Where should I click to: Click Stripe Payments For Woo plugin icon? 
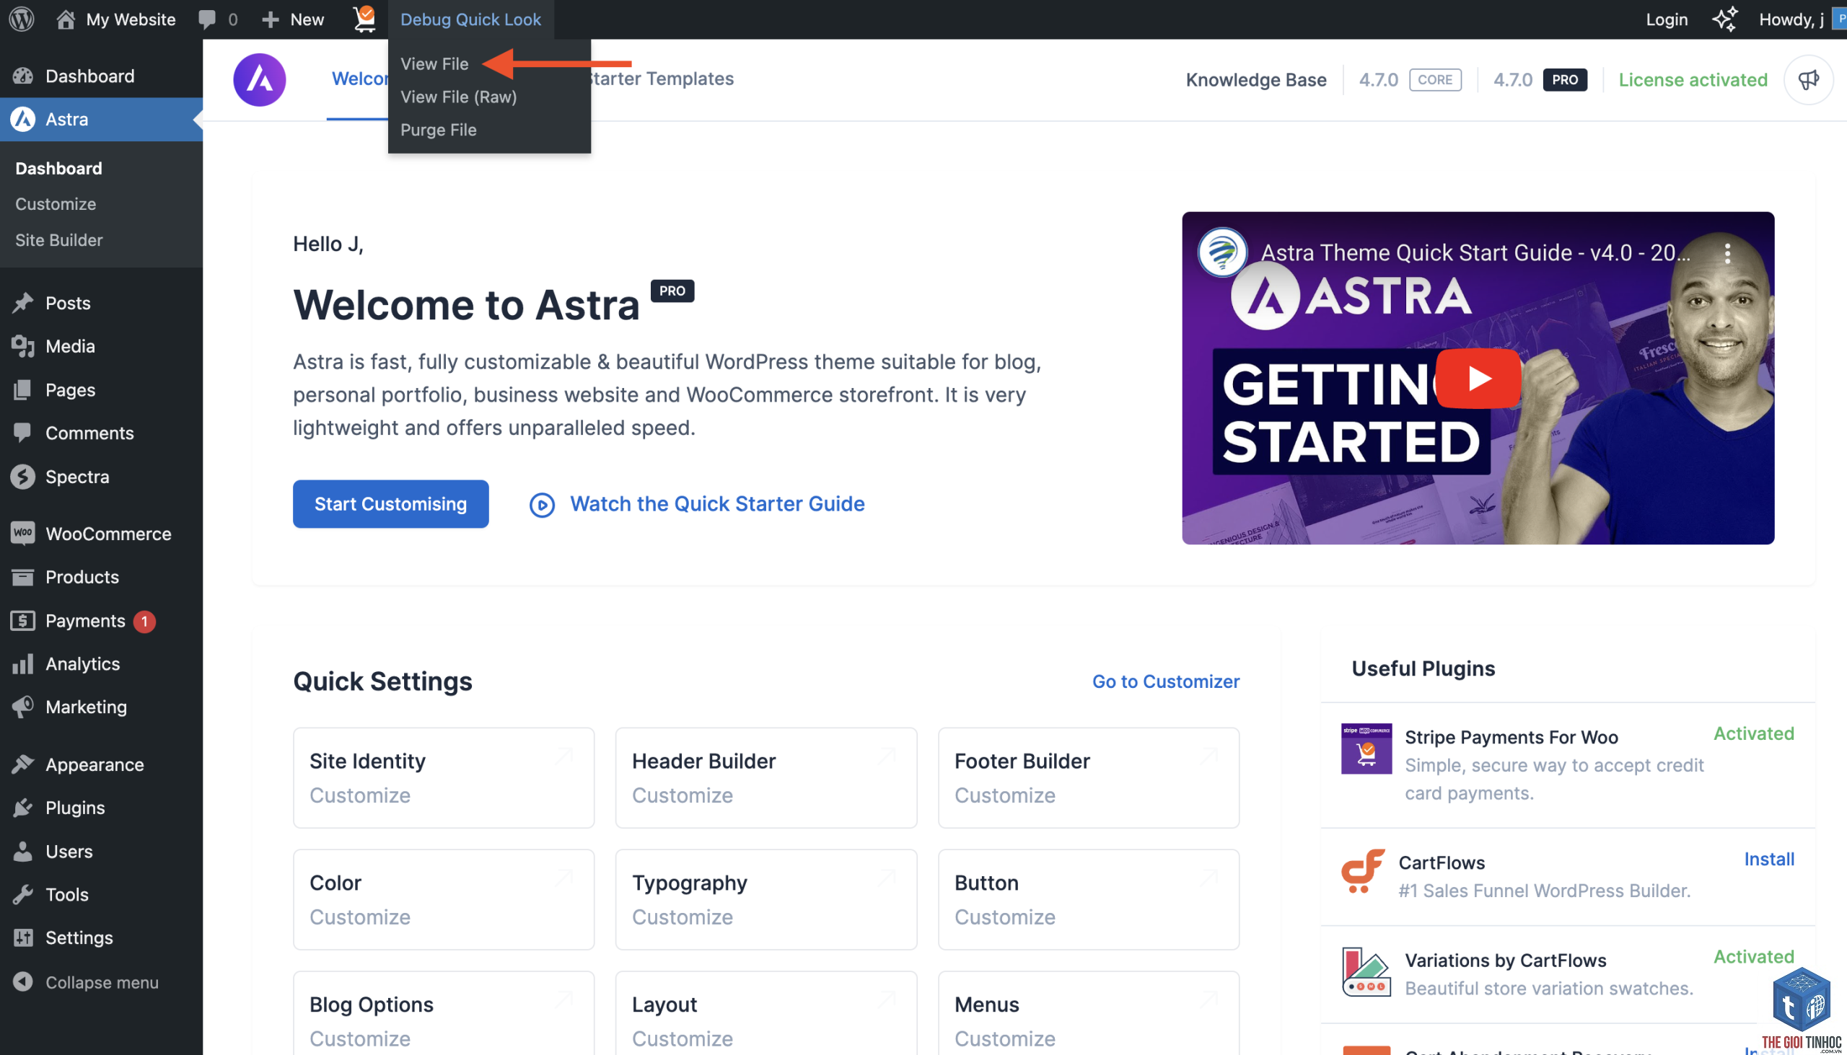(x=1366, y=749)
